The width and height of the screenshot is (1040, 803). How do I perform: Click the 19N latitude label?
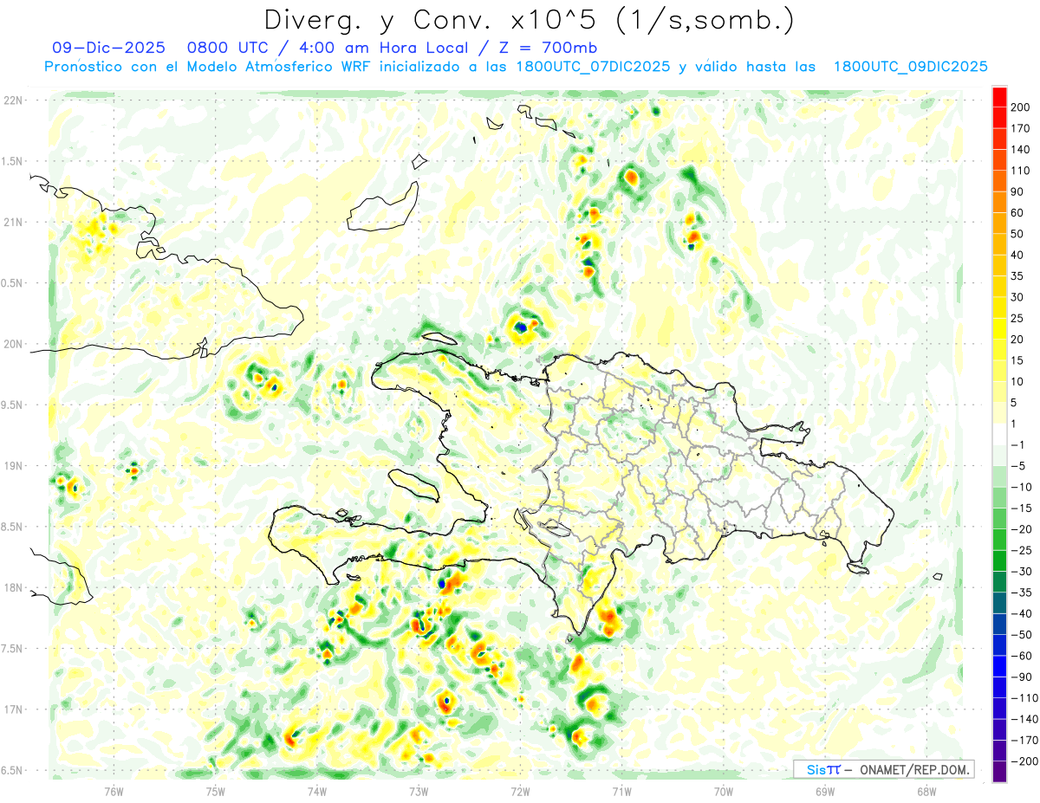[13, 466]
